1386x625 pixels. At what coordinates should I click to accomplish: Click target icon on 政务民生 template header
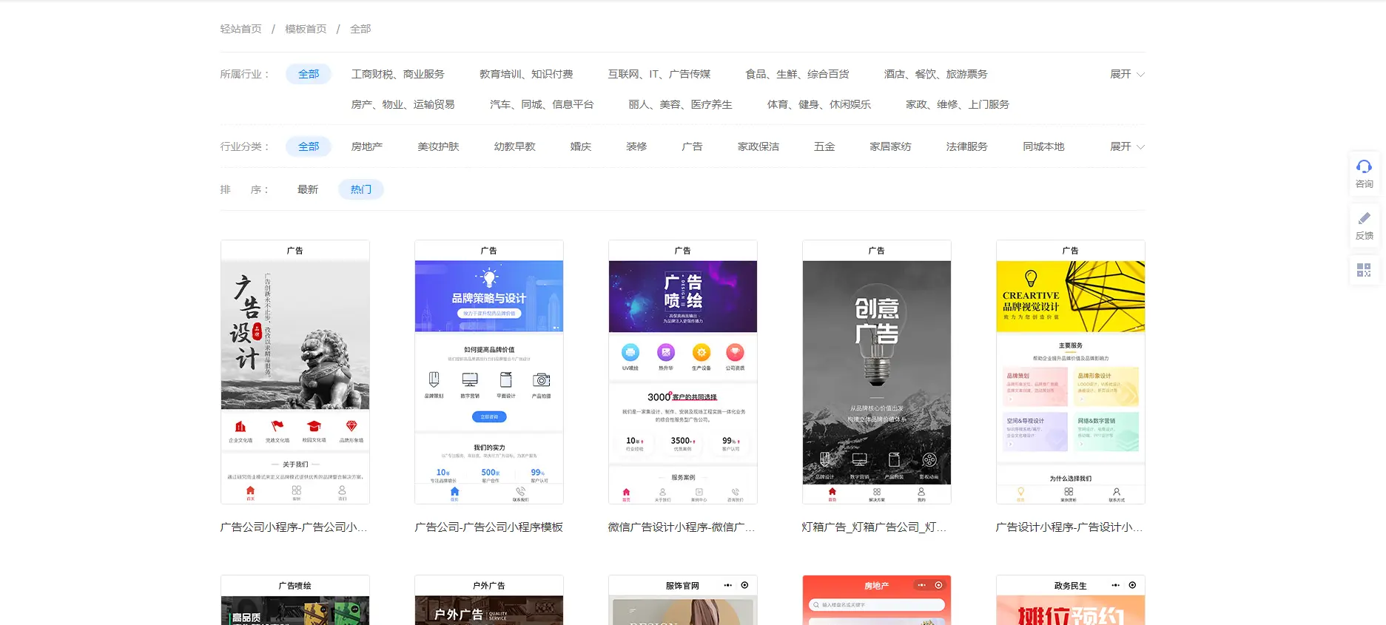pos(1132,585)
